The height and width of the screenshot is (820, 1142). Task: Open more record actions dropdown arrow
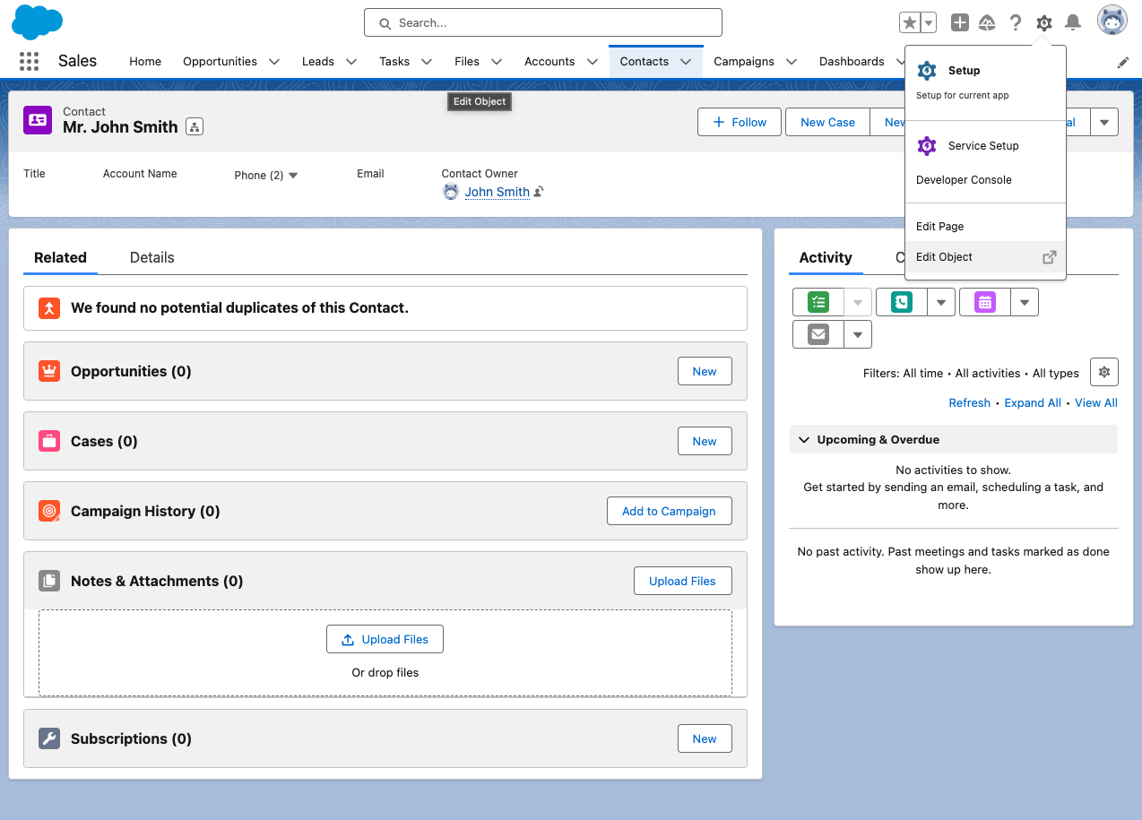1104,123
